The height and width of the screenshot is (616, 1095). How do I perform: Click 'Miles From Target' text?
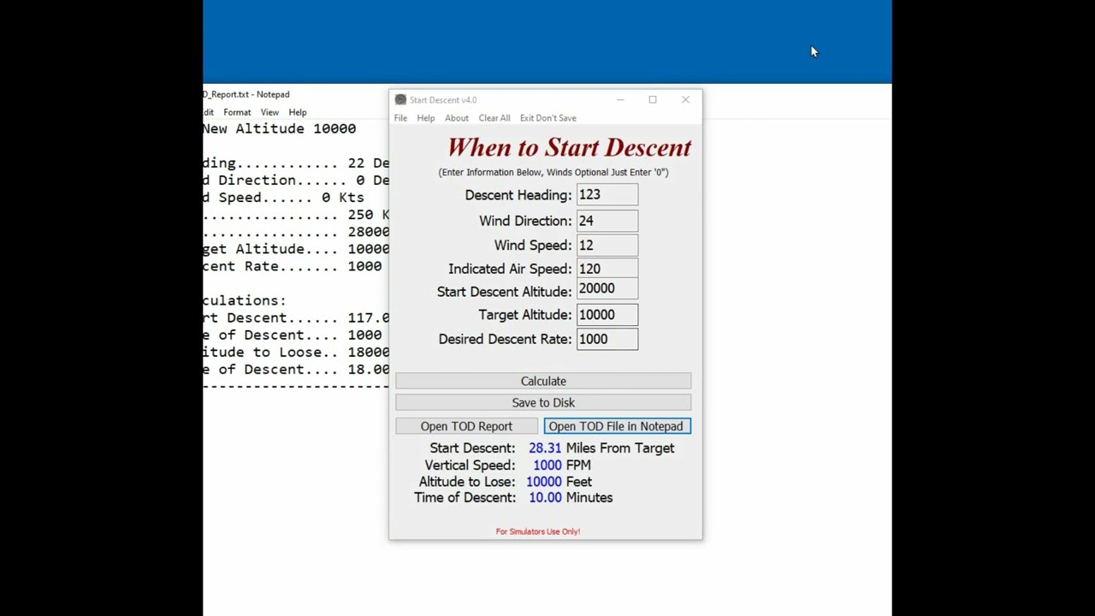[620, 448]
